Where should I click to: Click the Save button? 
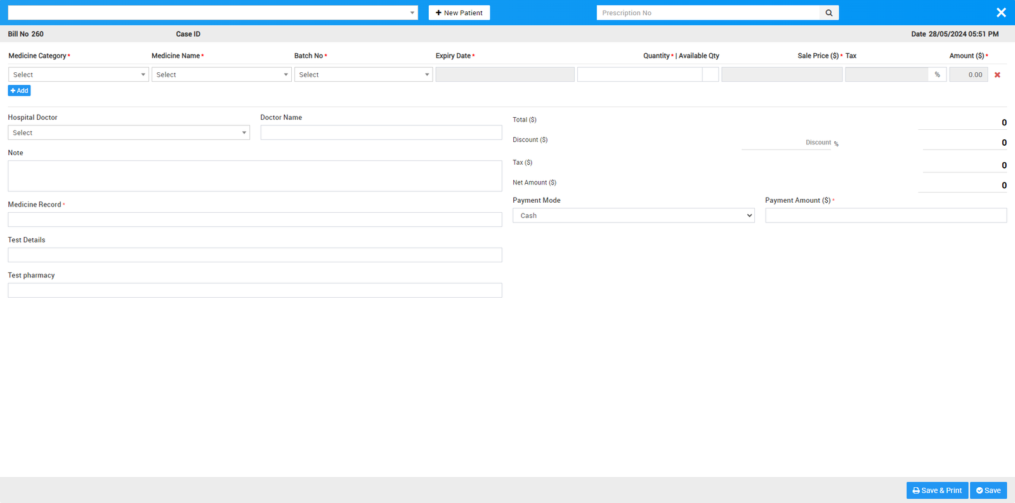pyautogui.click(x=988, y=490)
